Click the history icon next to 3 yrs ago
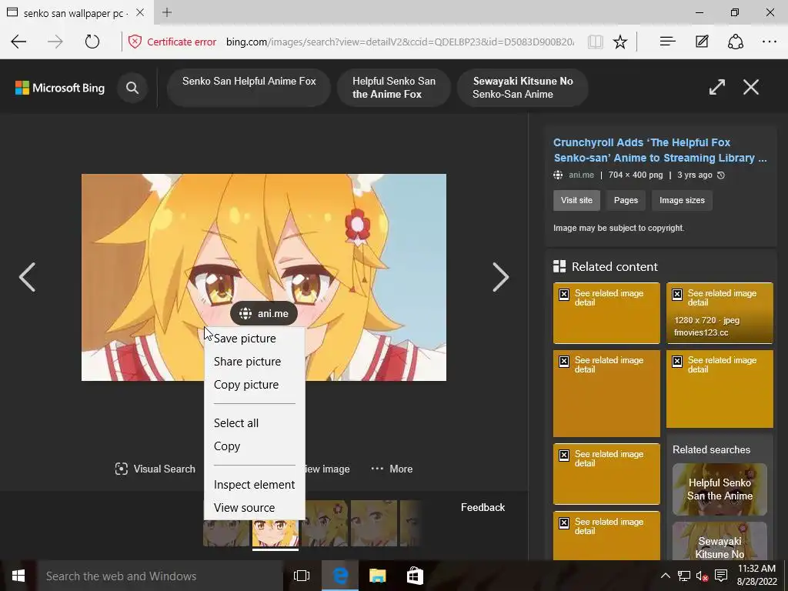The height and width of the screenshot is (591, 788). pos(720,175)
